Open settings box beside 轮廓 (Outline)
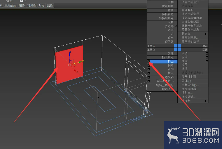 point(148,70)
